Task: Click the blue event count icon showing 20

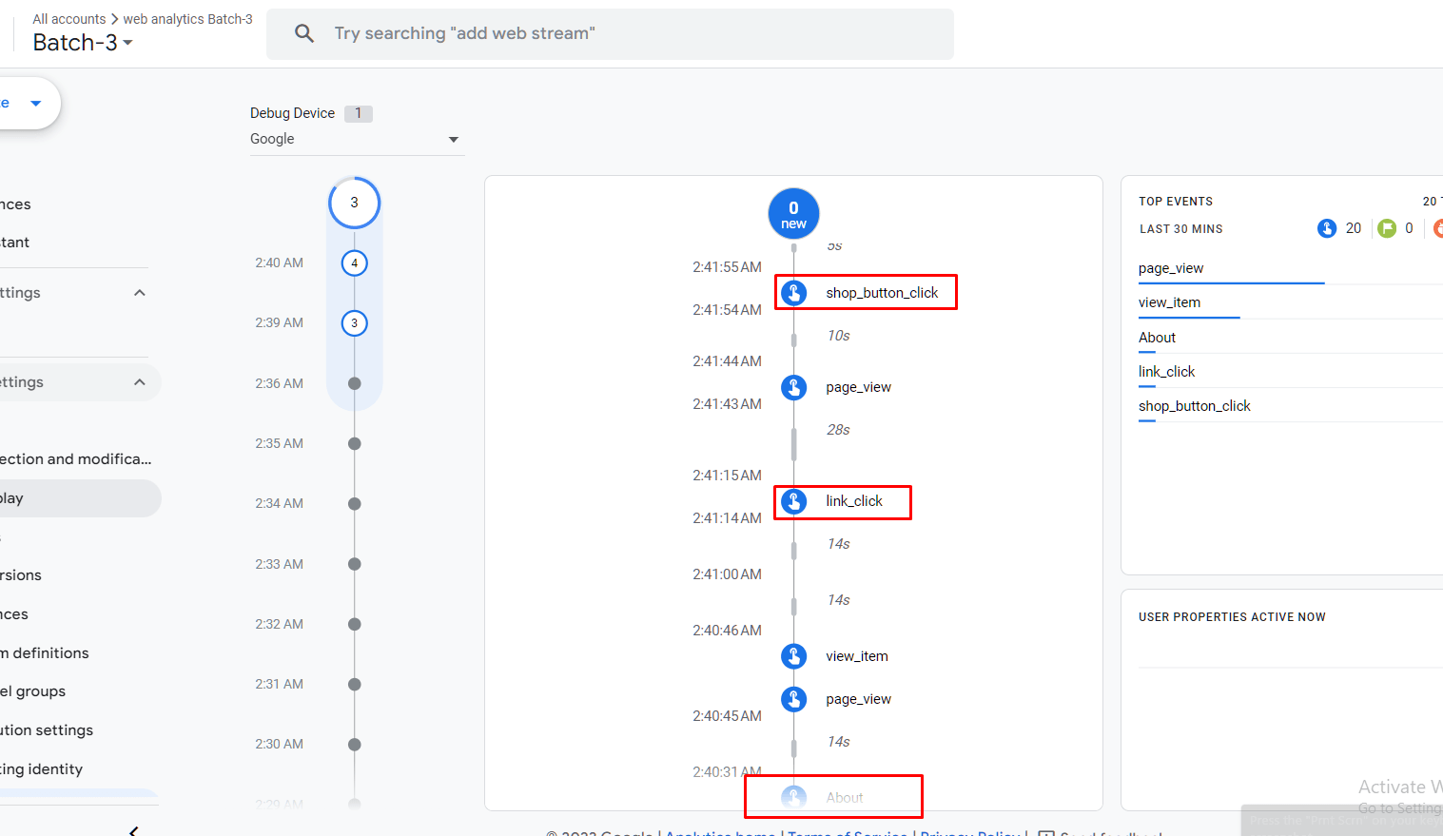Action: [x=1327, y=228]
